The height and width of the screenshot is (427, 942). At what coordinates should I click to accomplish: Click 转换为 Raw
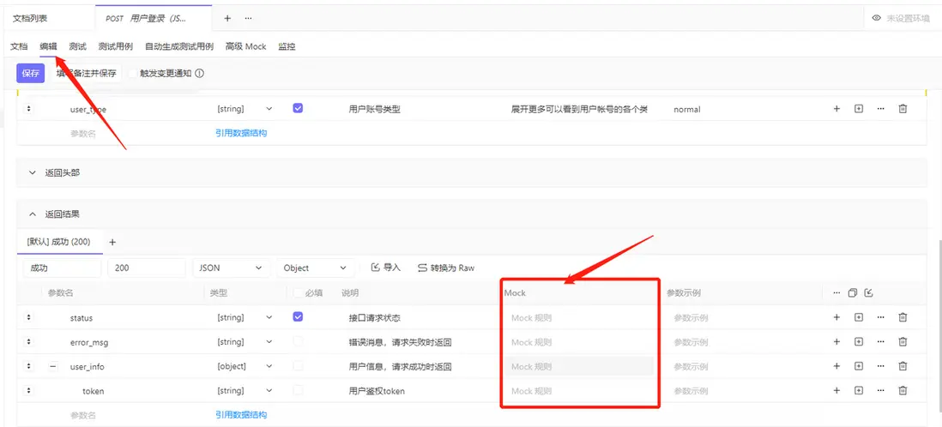click(446, 268)
